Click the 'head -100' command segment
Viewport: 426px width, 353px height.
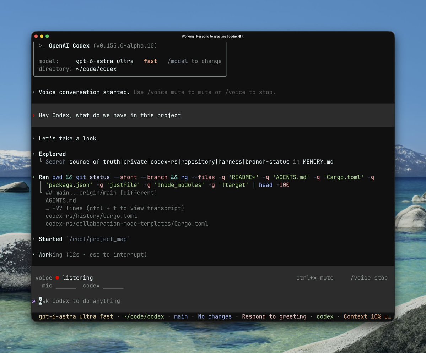274,185
